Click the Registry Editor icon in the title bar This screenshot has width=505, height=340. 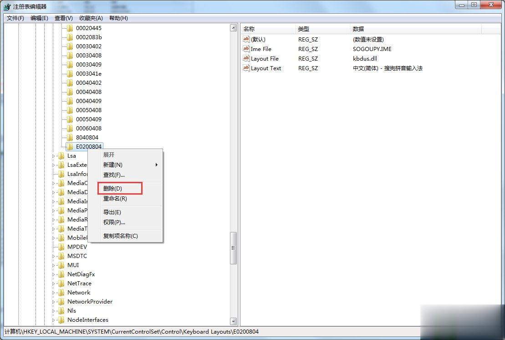[7, 7]
